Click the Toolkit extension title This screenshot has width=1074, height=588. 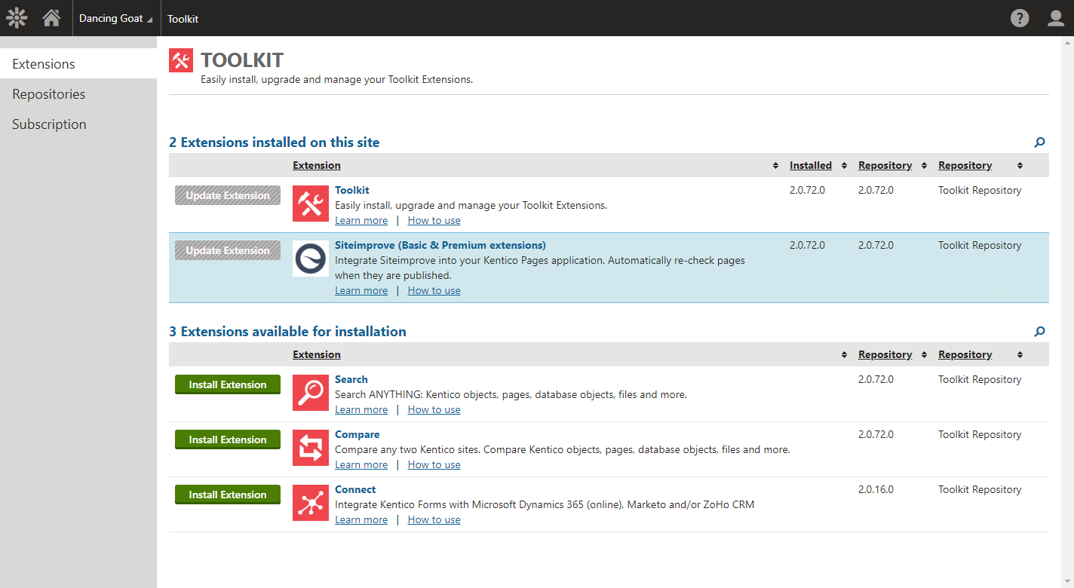point(352,190)
